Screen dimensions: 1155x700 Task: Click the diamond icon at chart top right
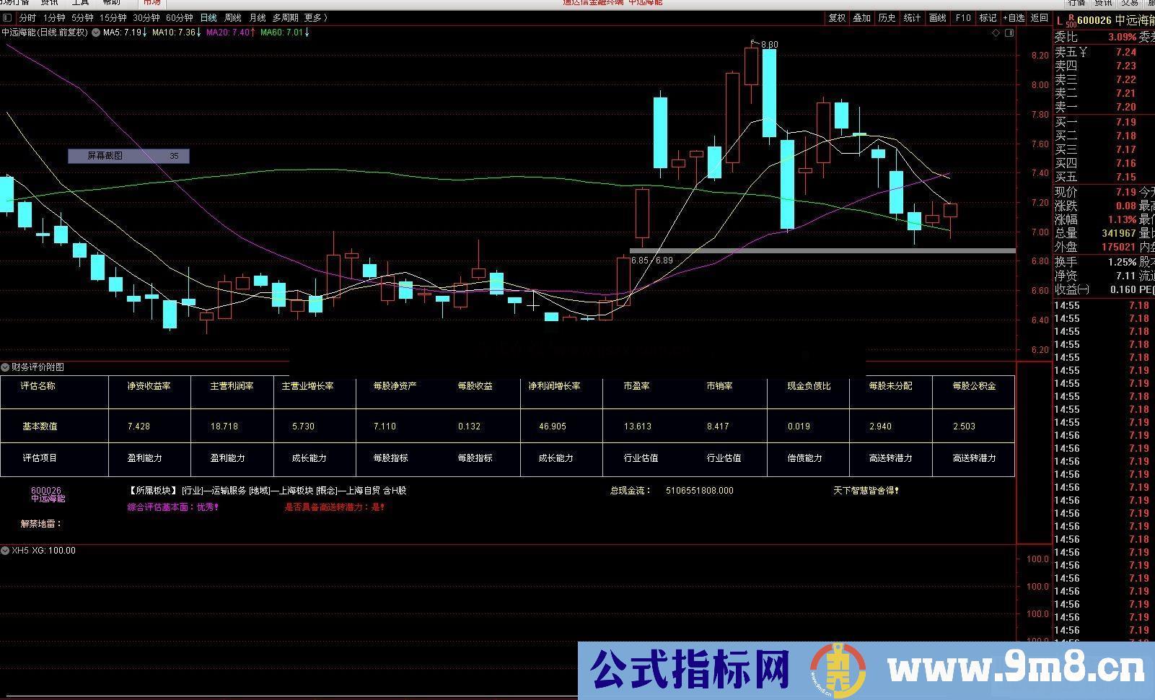(996, 32)
